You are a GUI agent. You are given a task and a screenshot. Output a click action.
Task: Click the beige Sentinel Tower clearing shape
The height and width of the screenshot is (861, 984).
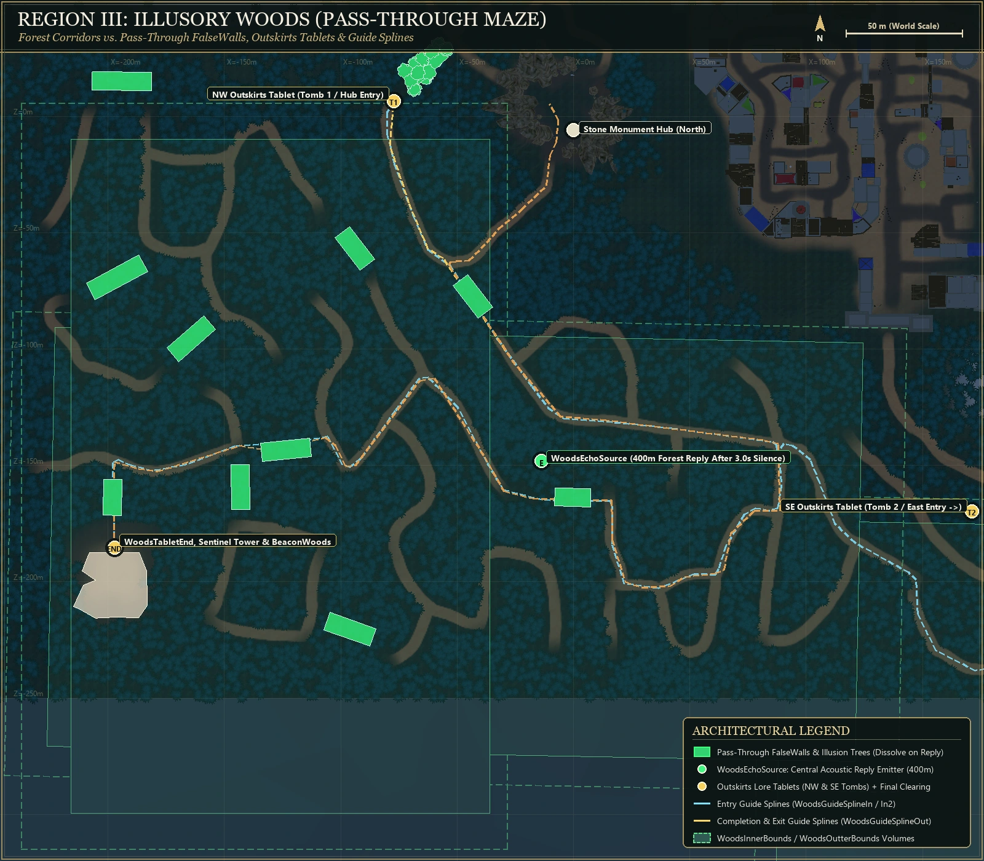coord(111,585)
